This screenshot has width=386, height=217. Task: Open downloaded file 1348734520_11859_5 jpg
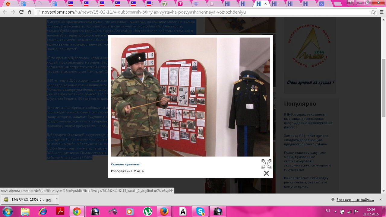(27, 199)
